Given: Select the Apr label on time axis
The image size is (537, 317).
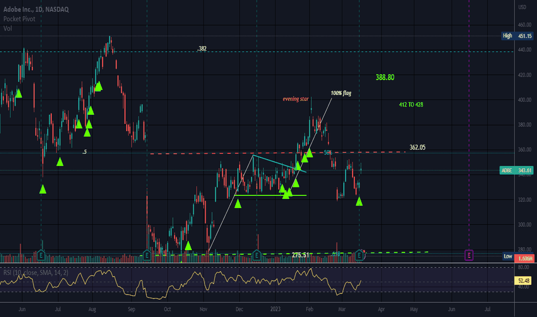Looking at the screenshot, I should [x=381, y=309].
